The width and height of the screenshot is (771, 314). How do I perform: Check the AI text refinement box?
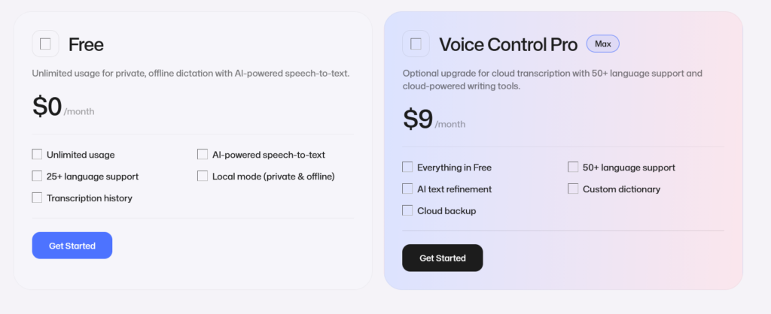tap(407, 189)
